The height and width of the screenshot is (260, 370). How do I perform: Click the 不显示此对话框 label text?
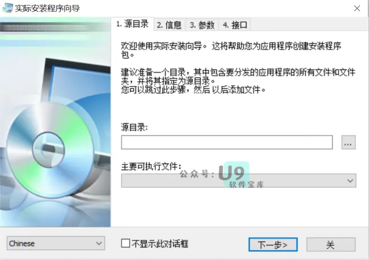(160, 244)
